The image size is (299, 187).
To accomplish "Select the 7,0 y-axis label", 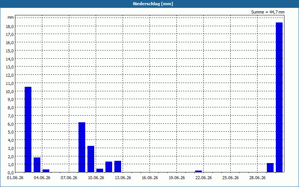I will coord(10,116).
